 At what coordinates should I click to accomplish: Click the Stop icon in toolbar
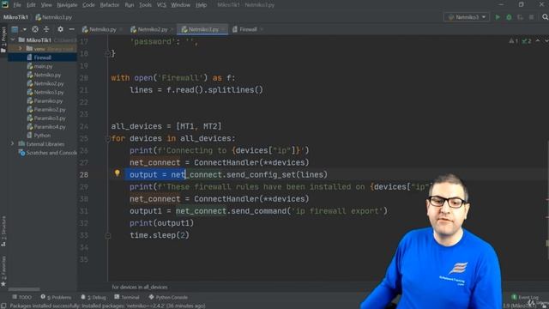pyautogui.click(x=531, y=17)
